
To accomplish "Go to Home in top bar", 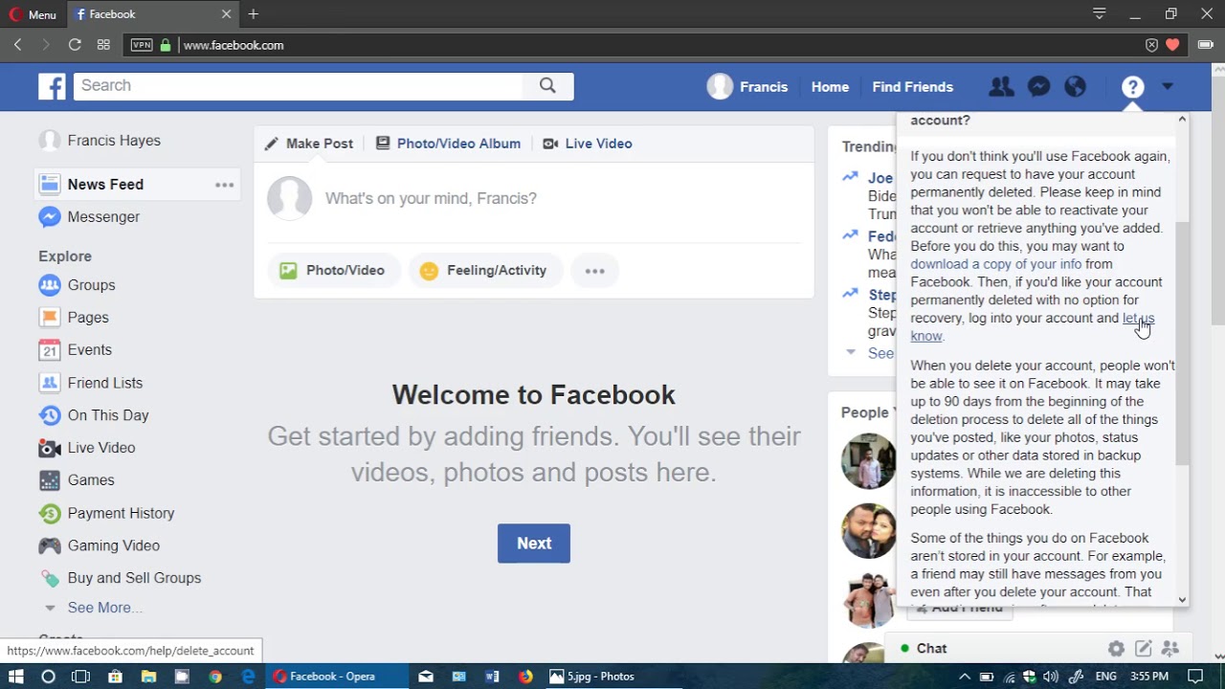I will click(830, 87).
